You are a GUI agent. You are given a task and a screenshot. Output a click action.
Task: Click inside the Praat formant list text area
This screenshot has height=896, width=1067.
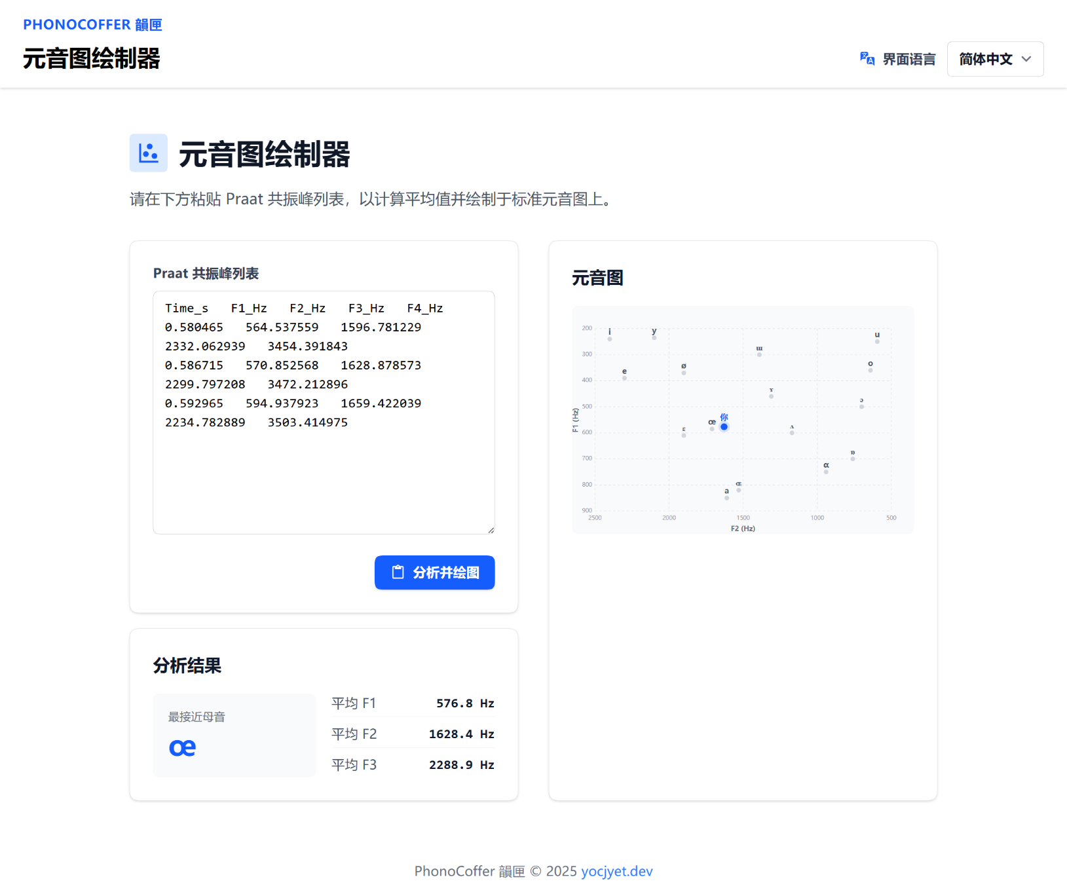click(x=324, y=411)
